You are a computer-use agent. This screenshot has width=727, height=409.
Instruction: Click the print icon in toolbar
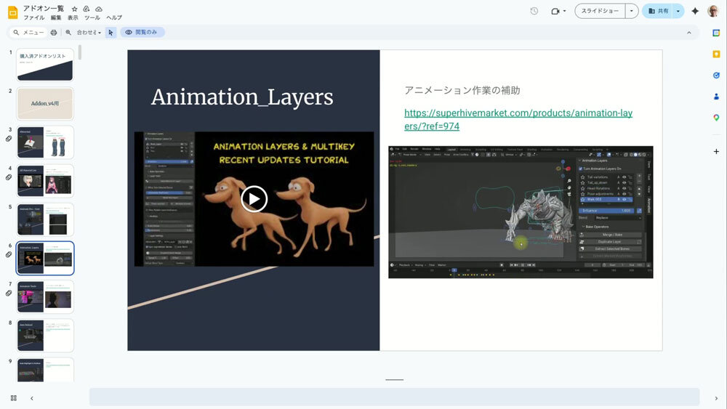point(54,33)
